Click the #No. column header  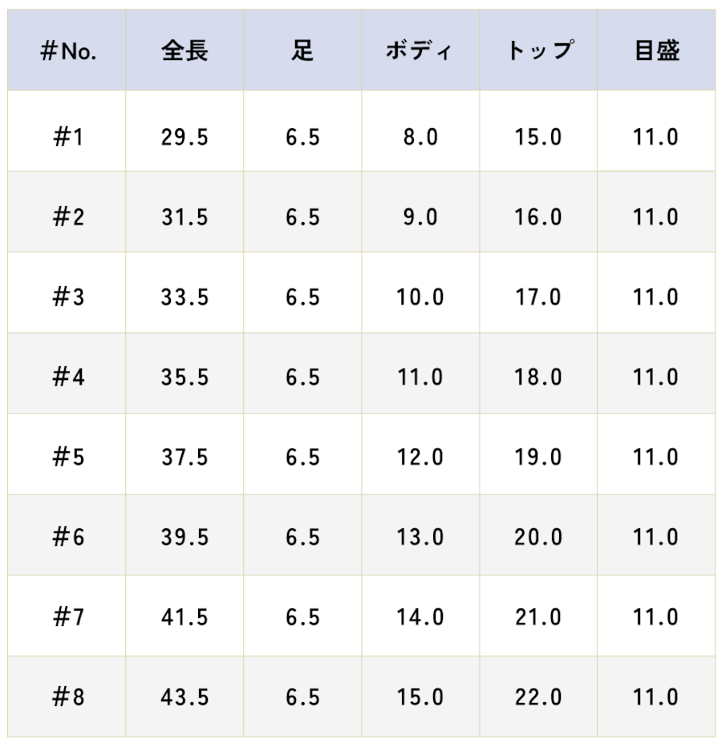(68, 50)
